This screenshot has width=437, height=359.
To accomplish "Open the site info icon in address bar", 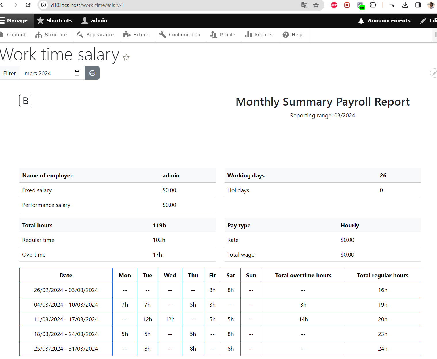I will [x=43, y=5].
